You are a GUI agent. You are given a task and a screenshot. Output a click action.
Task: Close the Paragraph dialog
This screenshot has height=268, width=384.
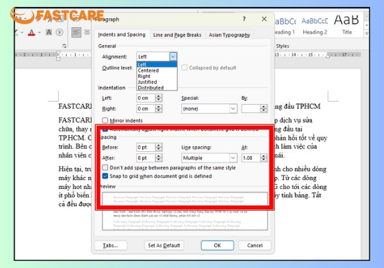click(x=264, y=19)
